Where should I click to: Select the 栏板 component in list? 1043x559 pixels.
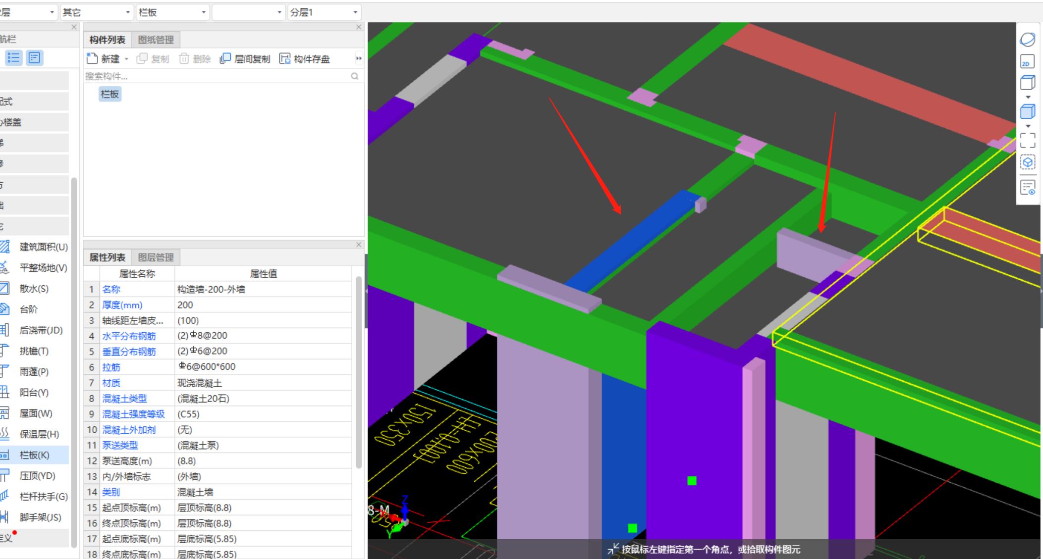[x=110, y=94]
